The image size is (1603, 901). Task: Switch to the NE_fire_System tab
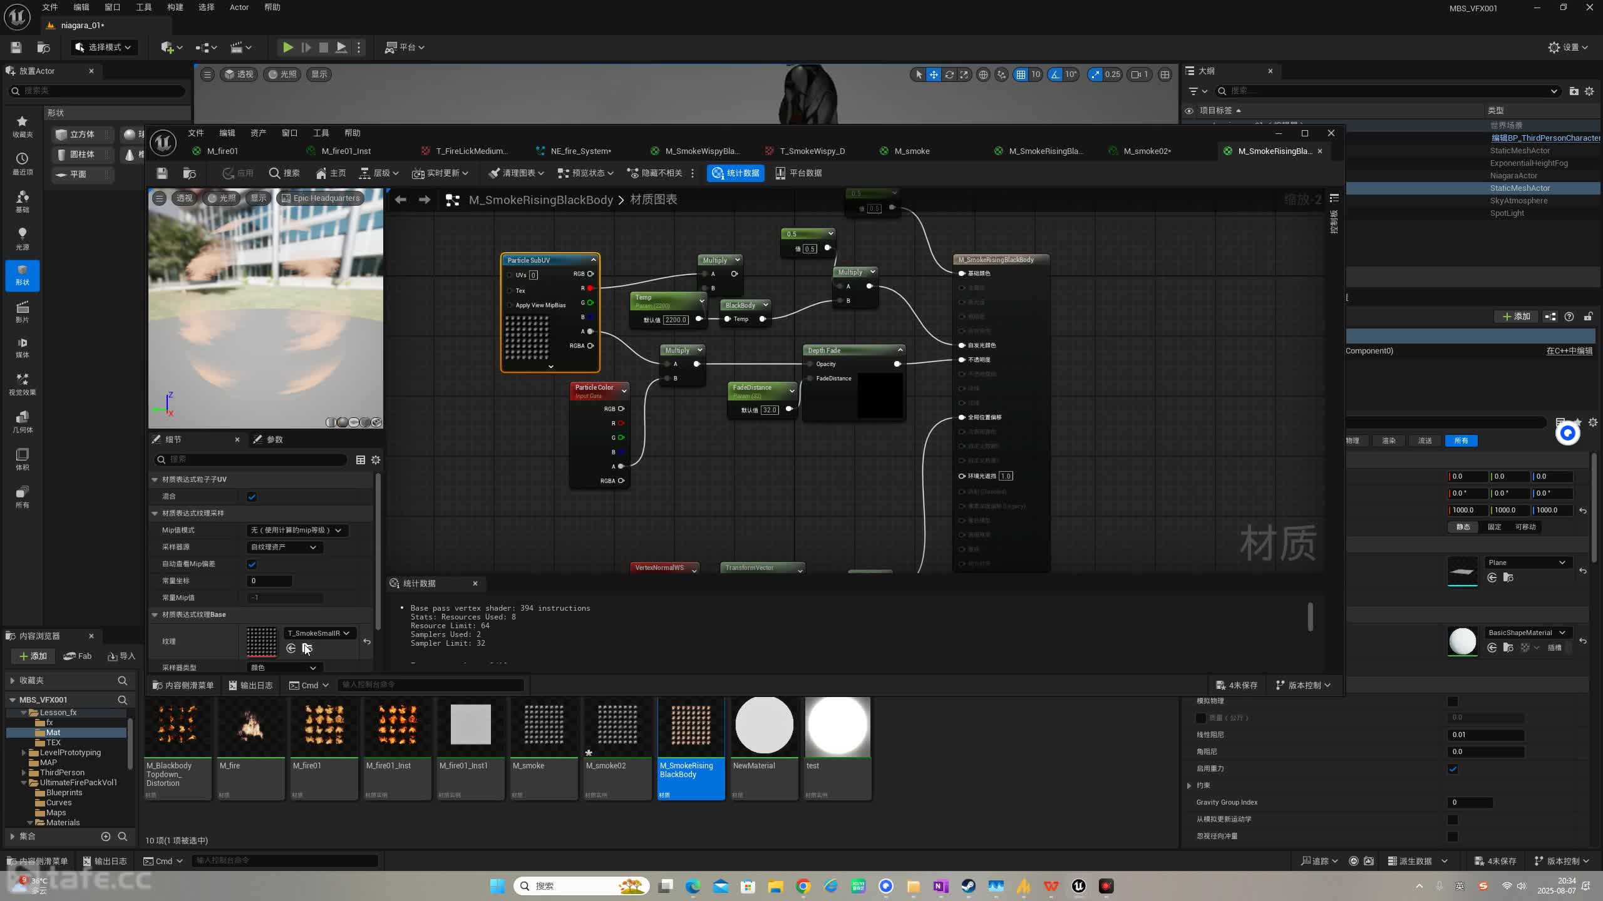(x=581, y=151)
